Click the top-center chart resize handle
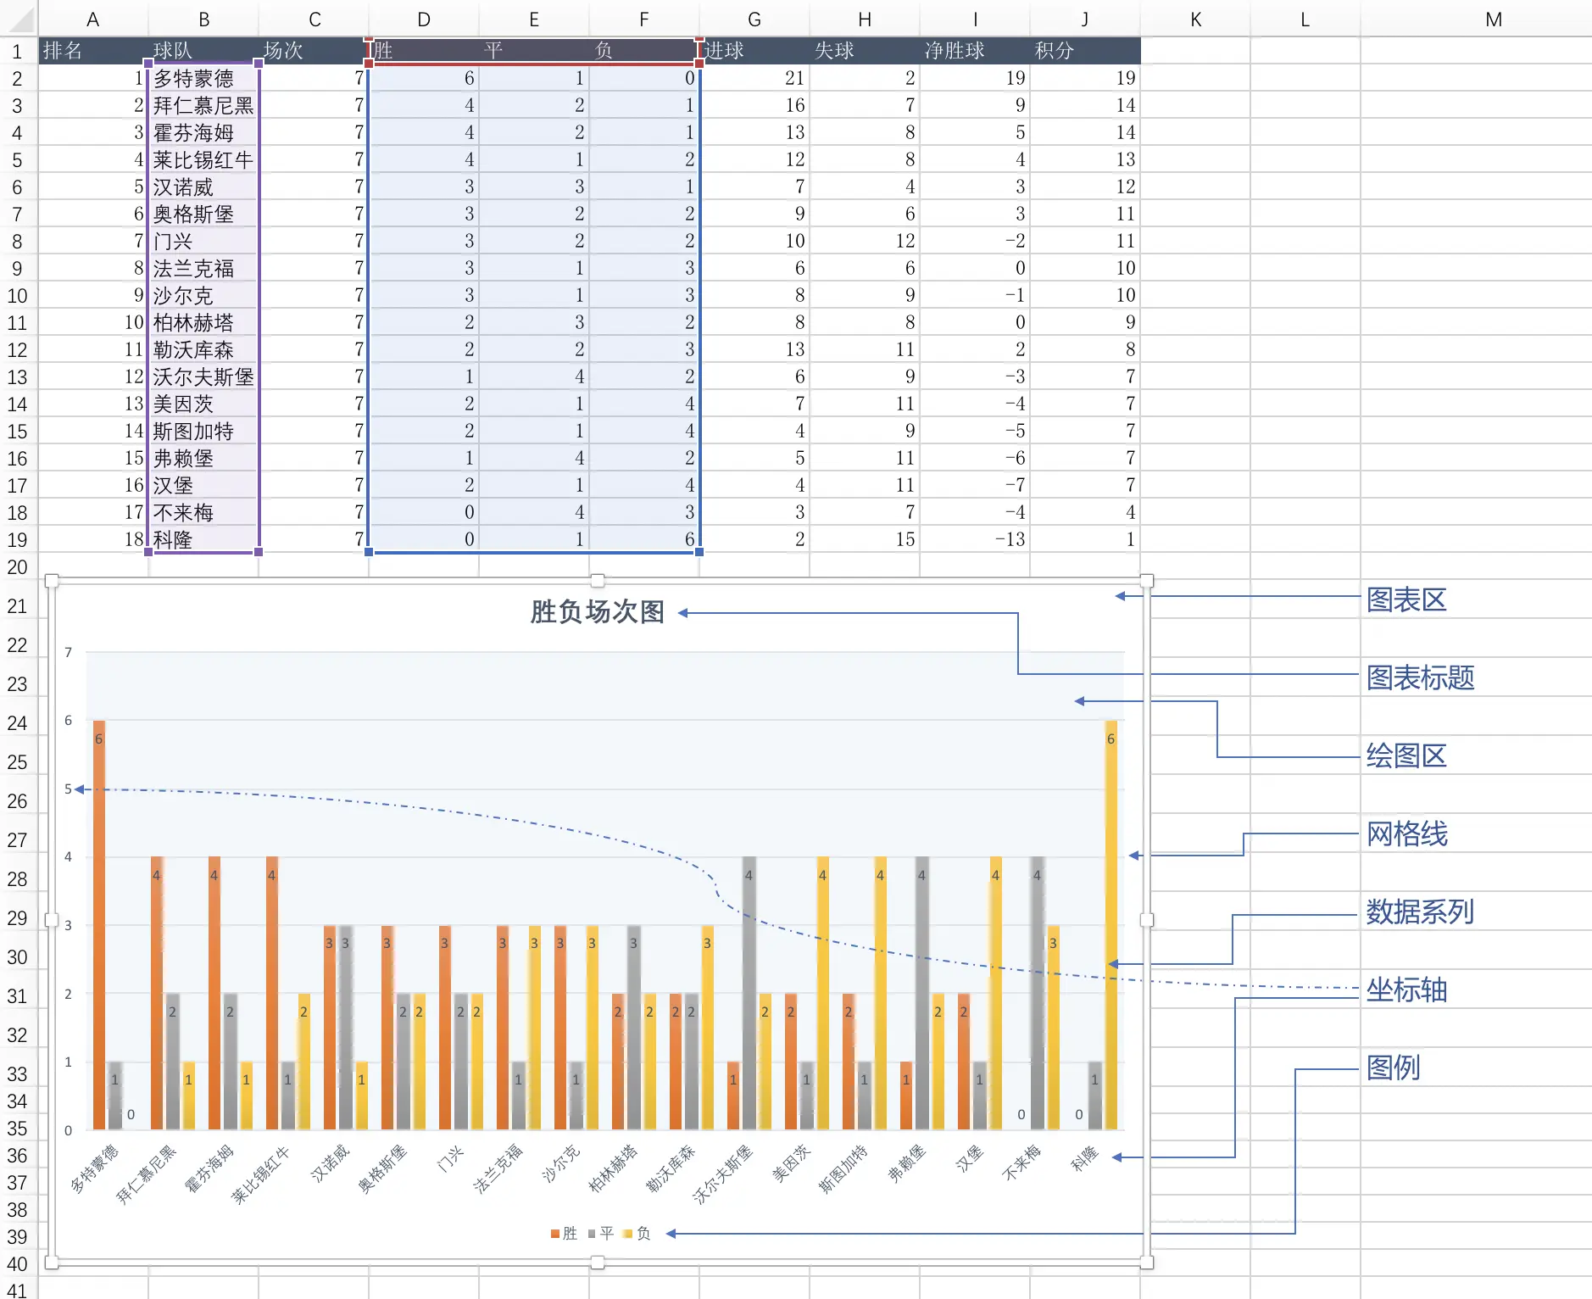The image size is (1592, 1299). [598, 581]
